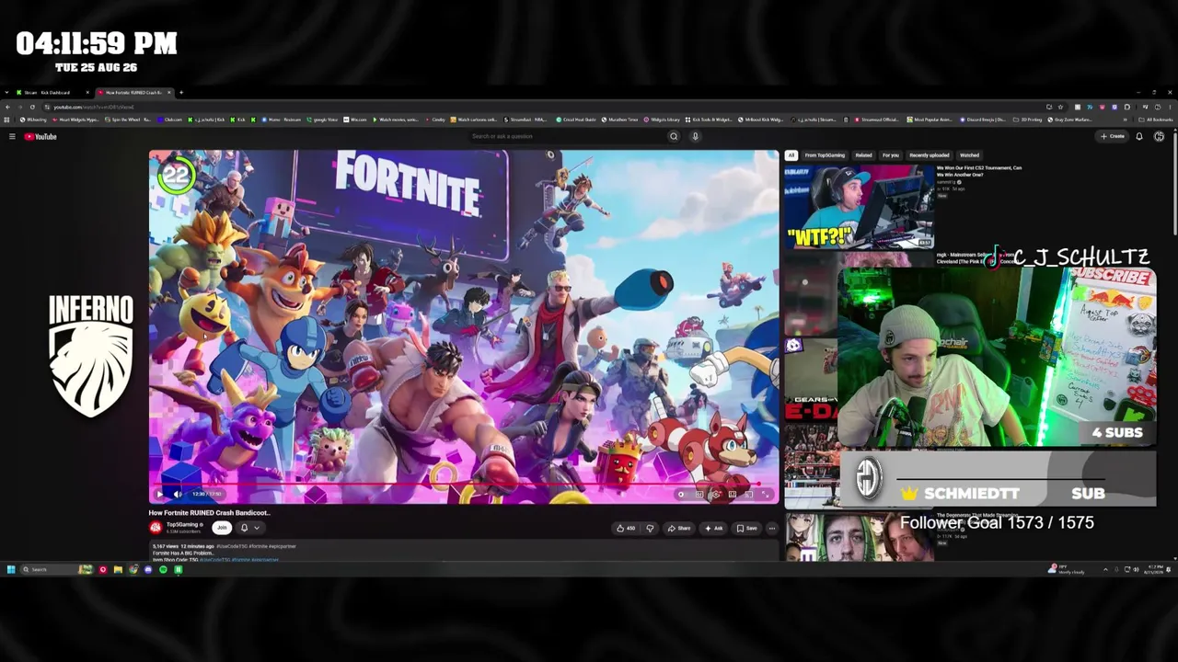Image resolution: width=1178 pixels, height=662 pixels.
Task: Play the Fortnite video
Action: pos(159,494)
